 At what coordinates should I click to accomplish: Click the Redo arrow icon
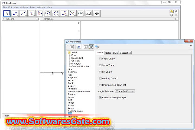click(x=176, y=11)
